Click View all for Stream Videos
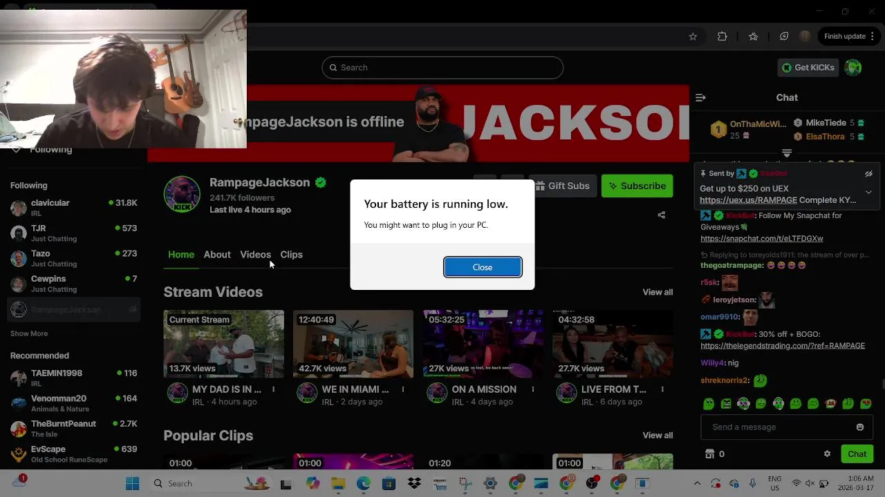Viewport: 885px width, 497px height. (658, 292)
